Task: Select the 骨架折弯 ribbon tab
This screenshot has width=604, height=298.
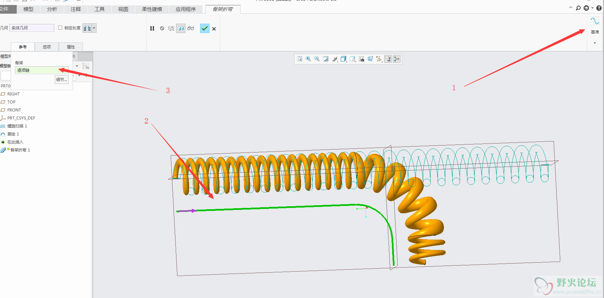Action: coord(223,9)
